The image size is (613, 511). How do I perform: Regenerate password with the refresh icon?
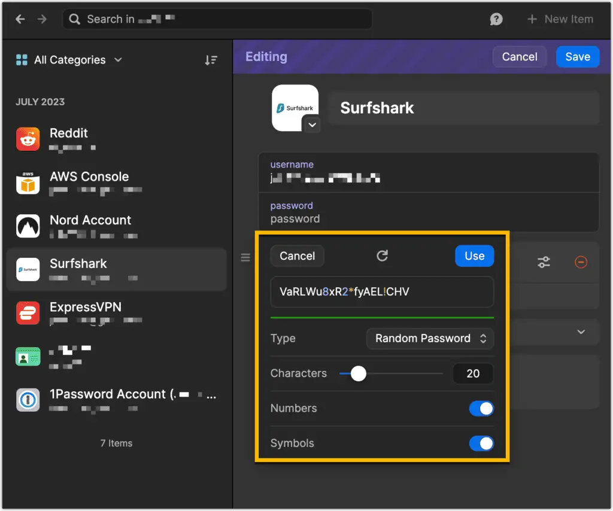(x=383, y=256)
